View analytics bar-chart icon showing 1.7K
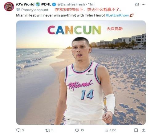 [x=106, y=130]
